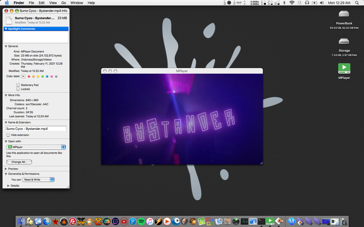
Task: Expand the Preview section
Action: (6, 169)
